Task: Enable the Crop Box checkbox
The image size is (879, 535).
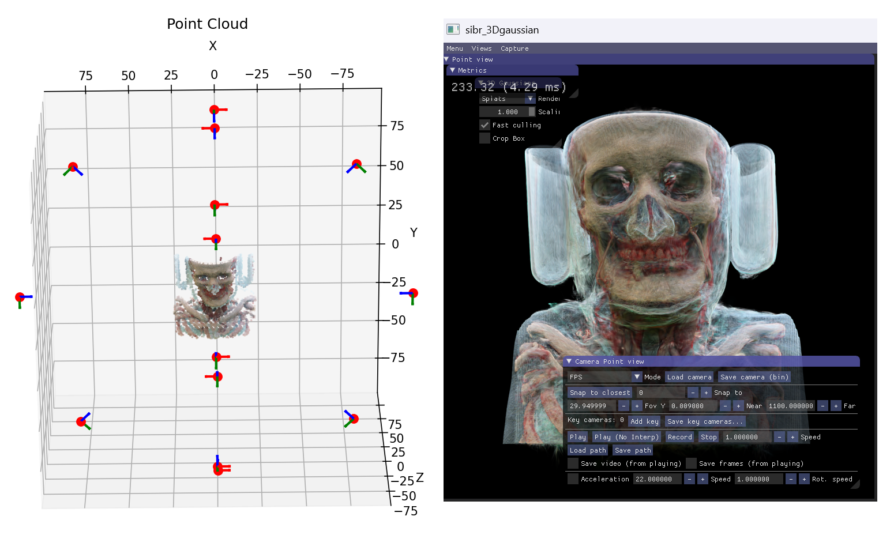Action: click(x=484, y=138)
